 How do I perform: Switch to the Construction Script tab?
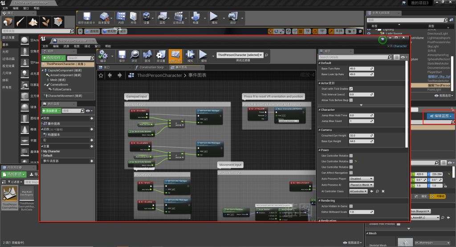(150, 67)
